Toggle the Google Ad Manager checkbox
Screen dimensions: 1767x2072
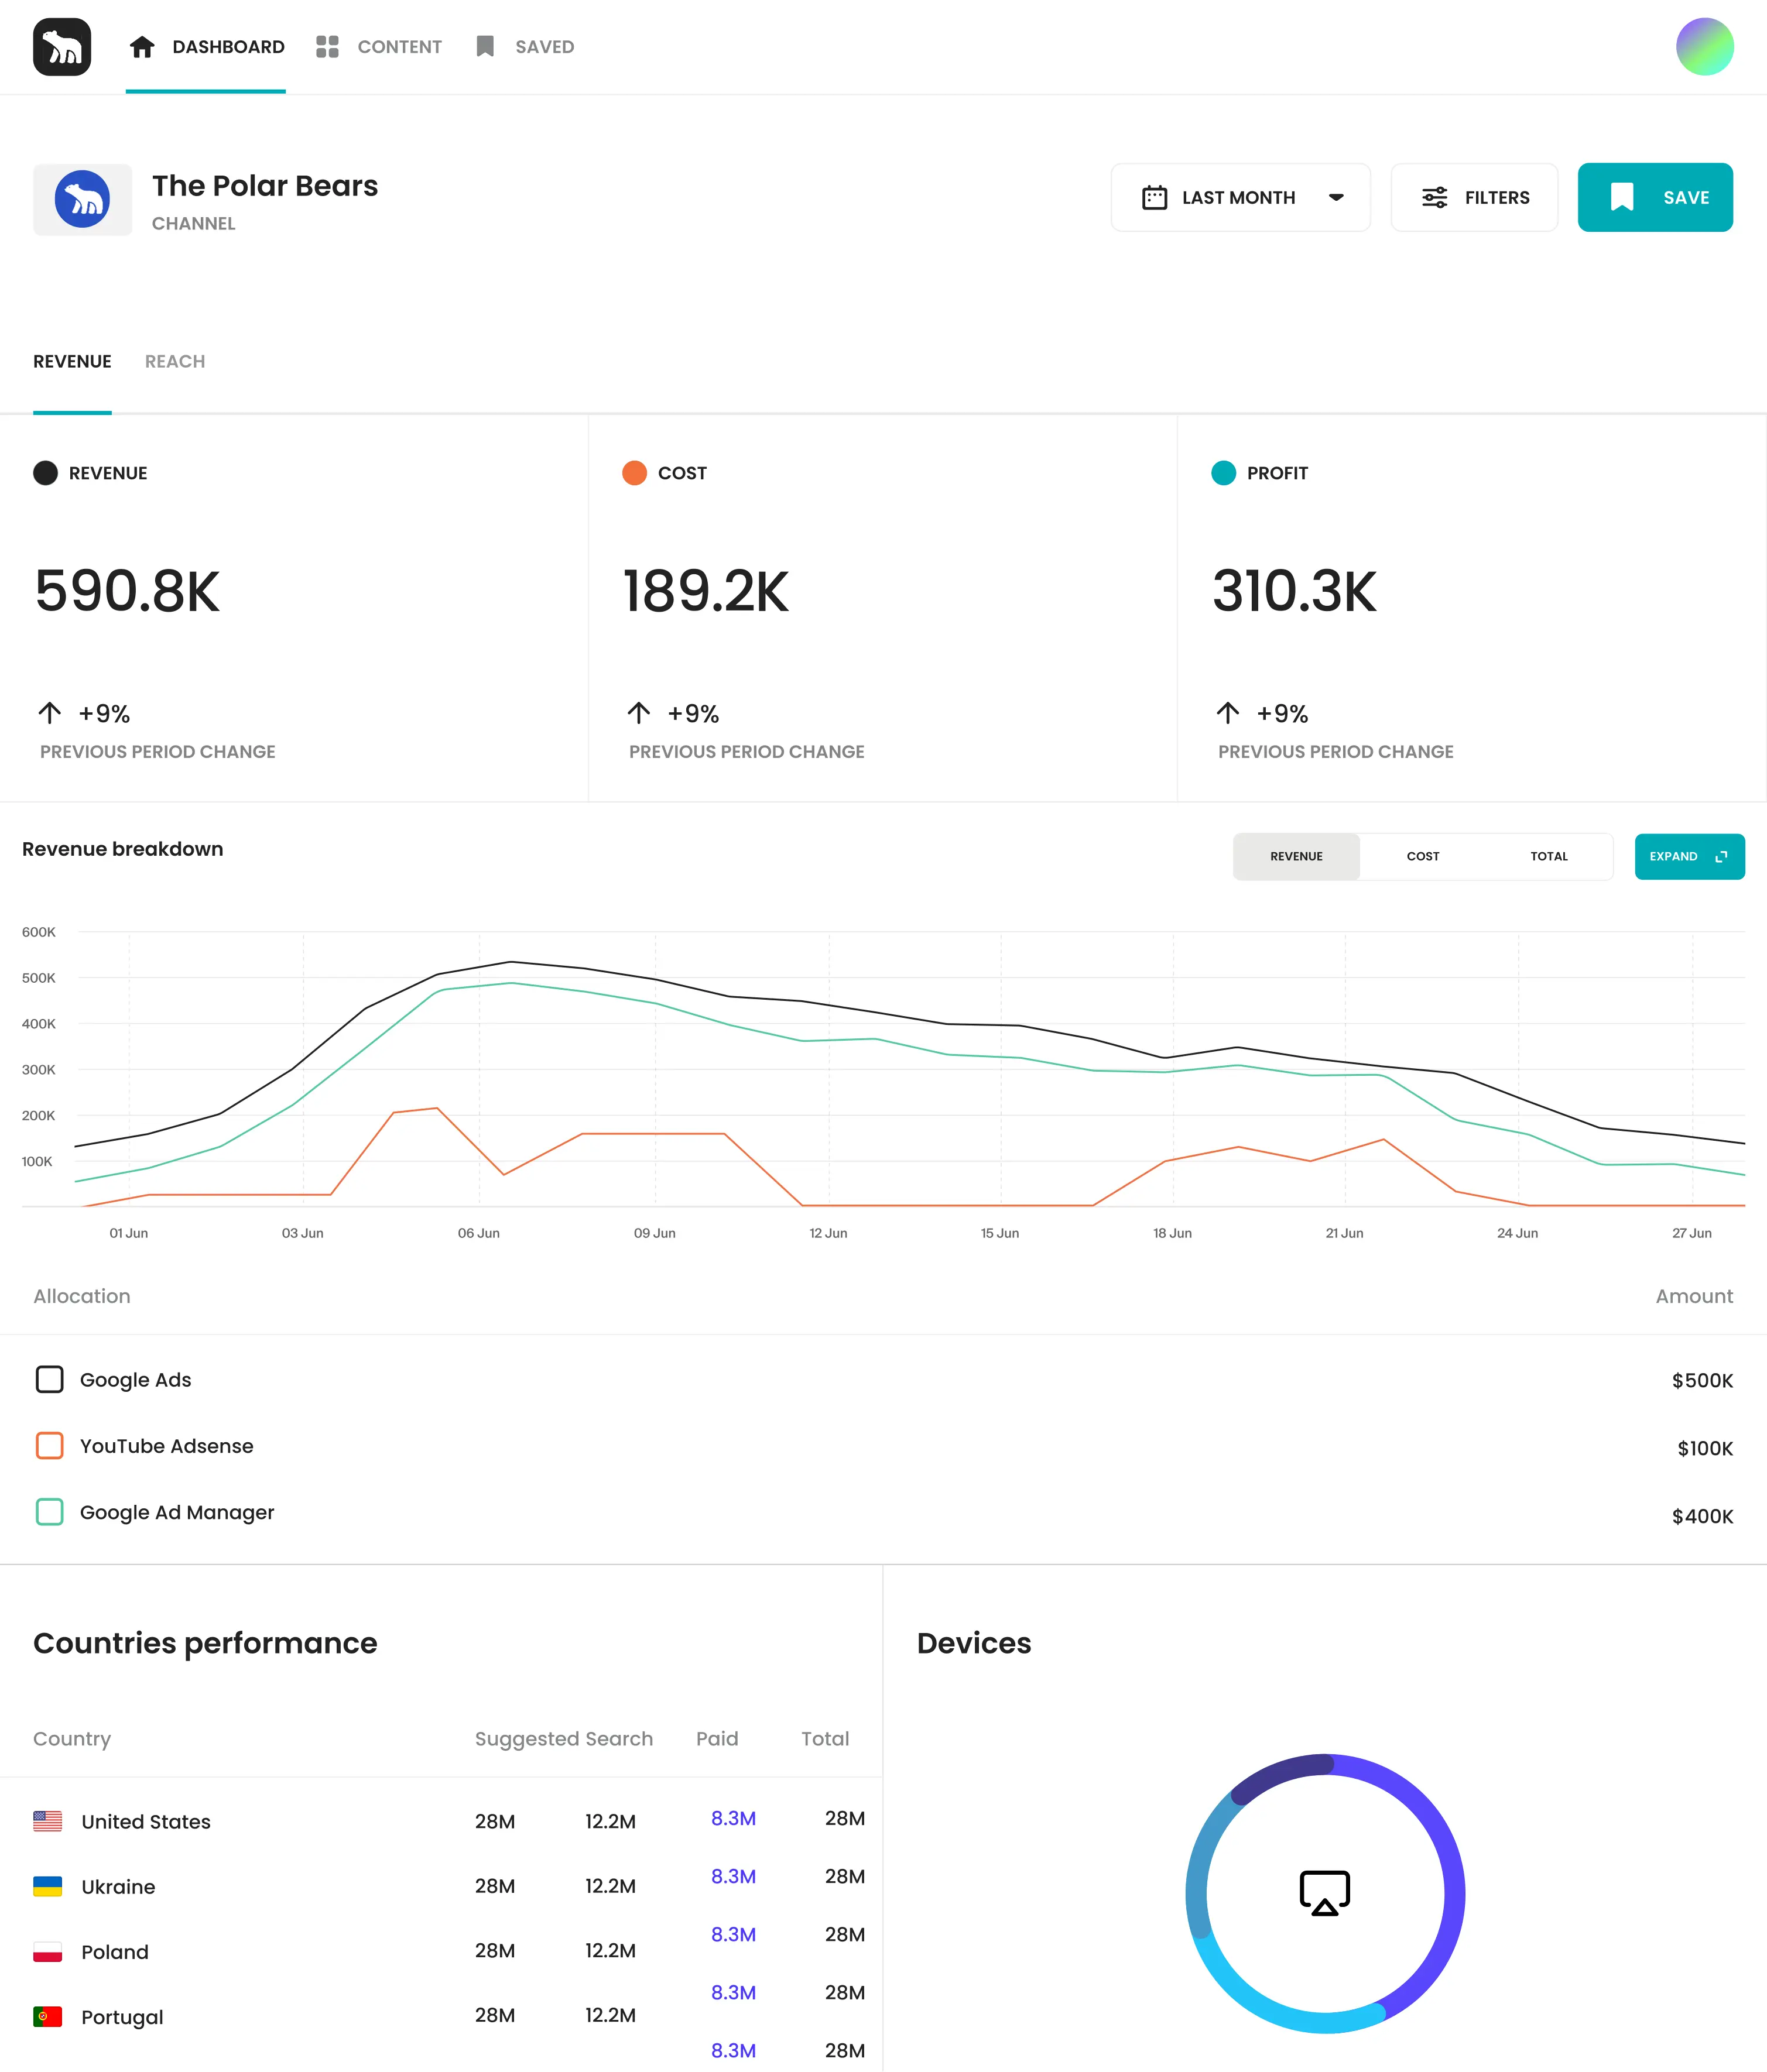pyautogui.click(x=49, y=1512)
